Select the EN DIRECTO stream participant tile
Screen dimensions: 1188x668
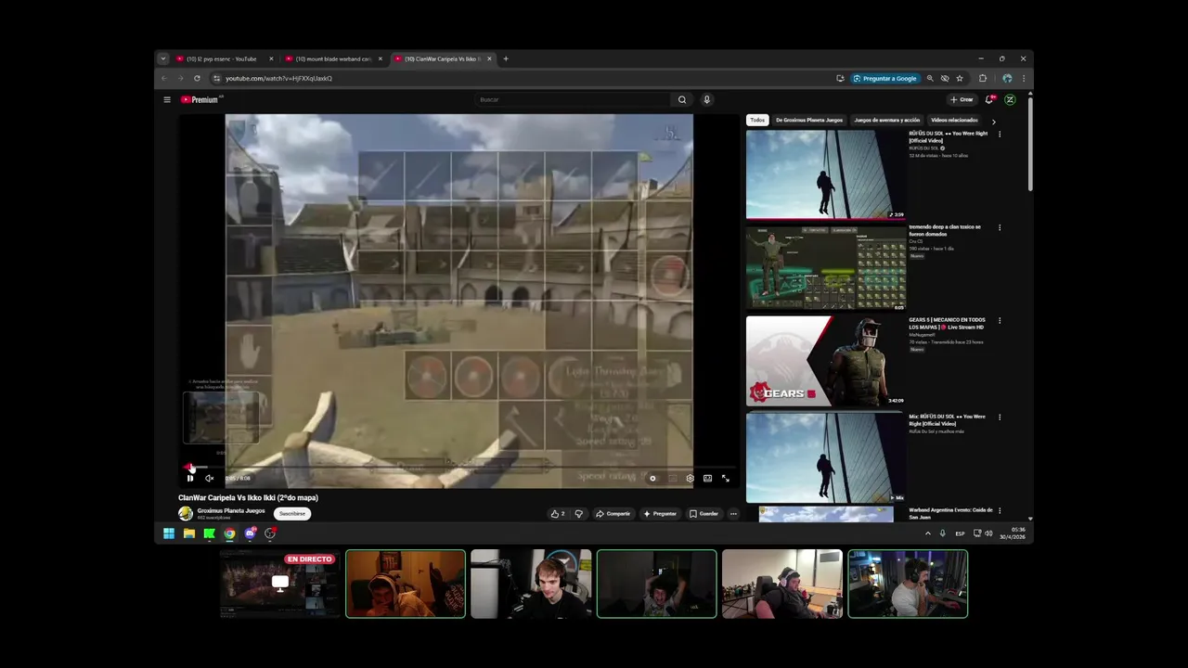click(279, 584)
